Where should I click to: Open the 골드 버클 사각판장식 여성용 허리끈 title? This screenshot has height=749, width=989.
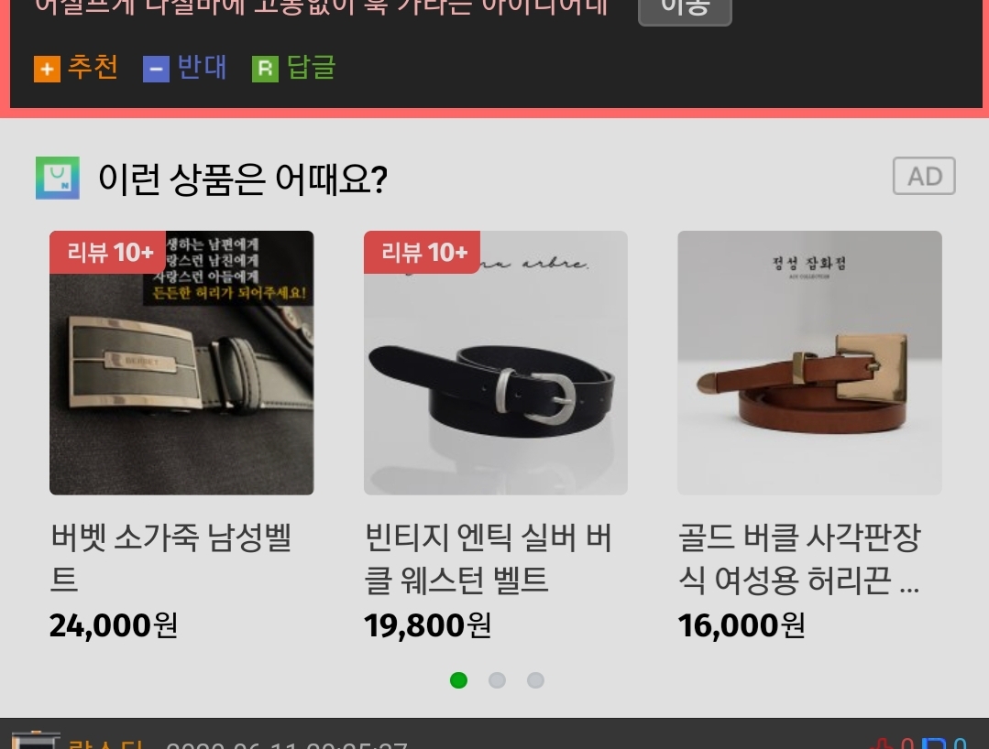pyautogui.click(x=800, y=559)
